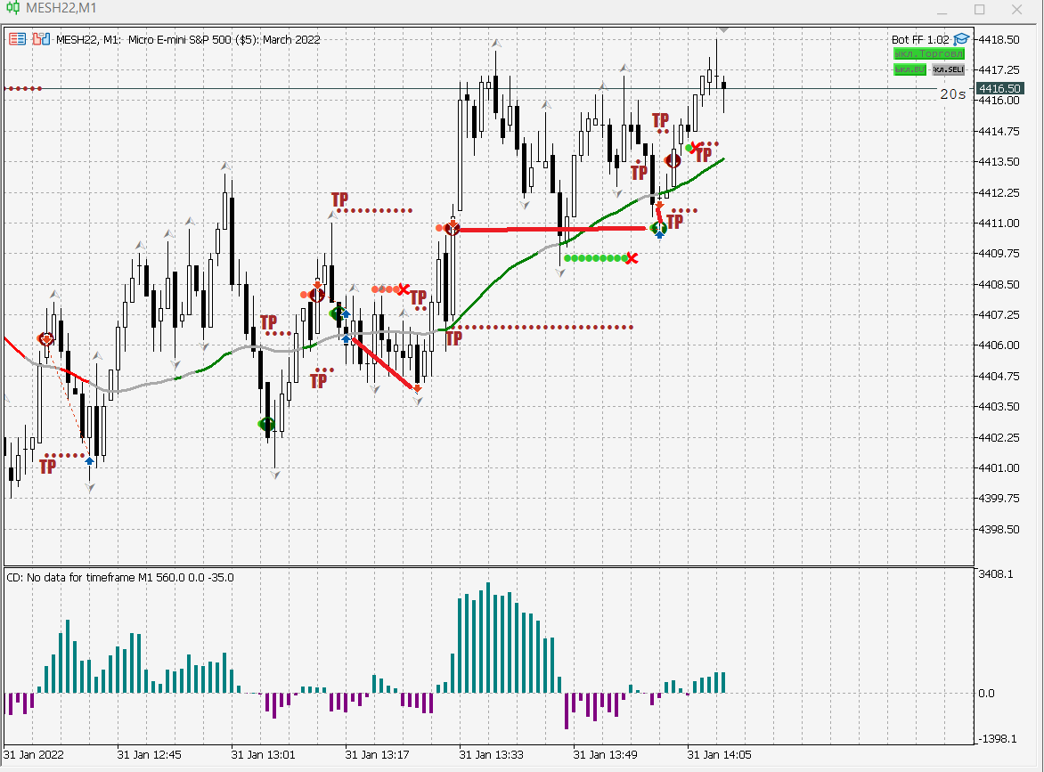Click the TP label under the 4406.75 dotted line

[454, 338]
